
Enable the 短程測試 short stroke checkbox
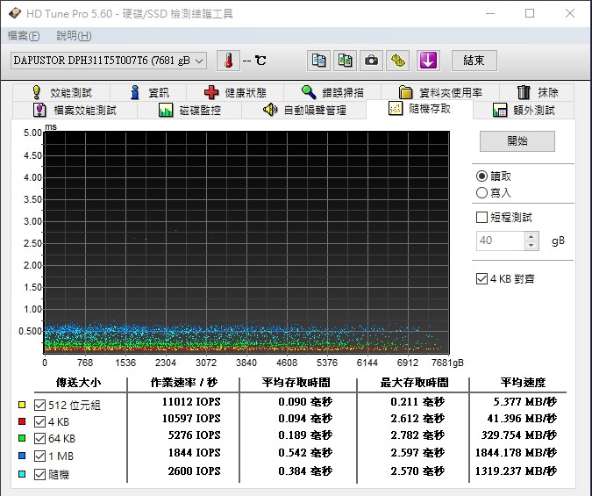pyautogui.click(x=481, y=218)
